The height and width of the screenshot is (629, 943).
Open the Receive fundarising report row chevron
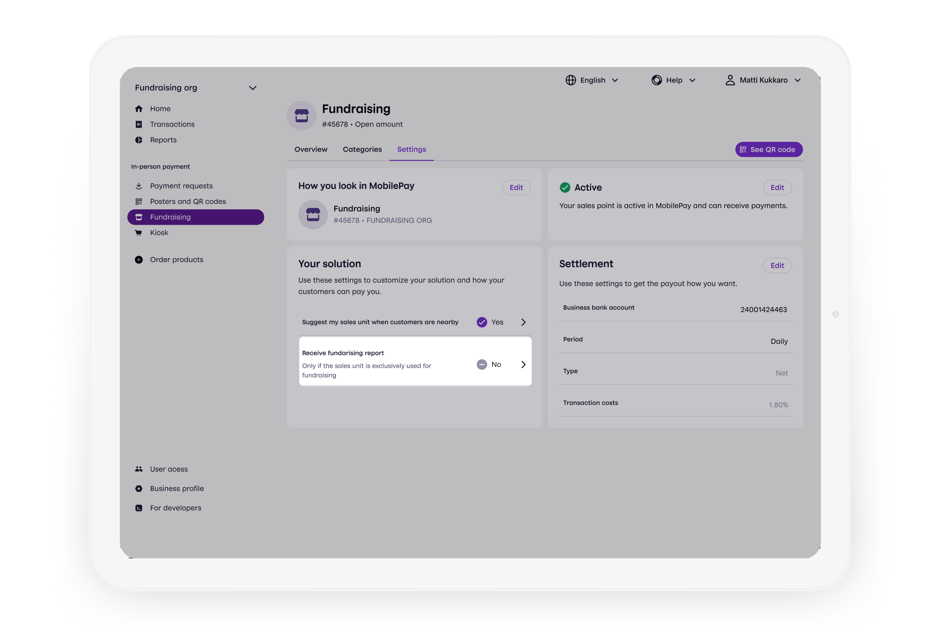523,364
